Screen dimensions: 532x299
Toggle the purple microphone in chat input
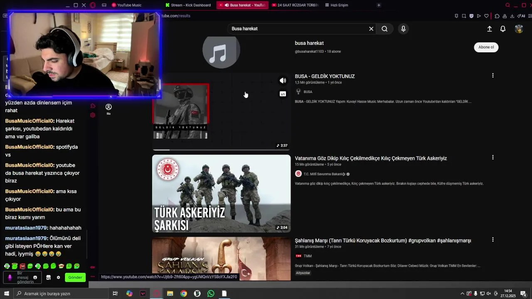click(10, 277)
